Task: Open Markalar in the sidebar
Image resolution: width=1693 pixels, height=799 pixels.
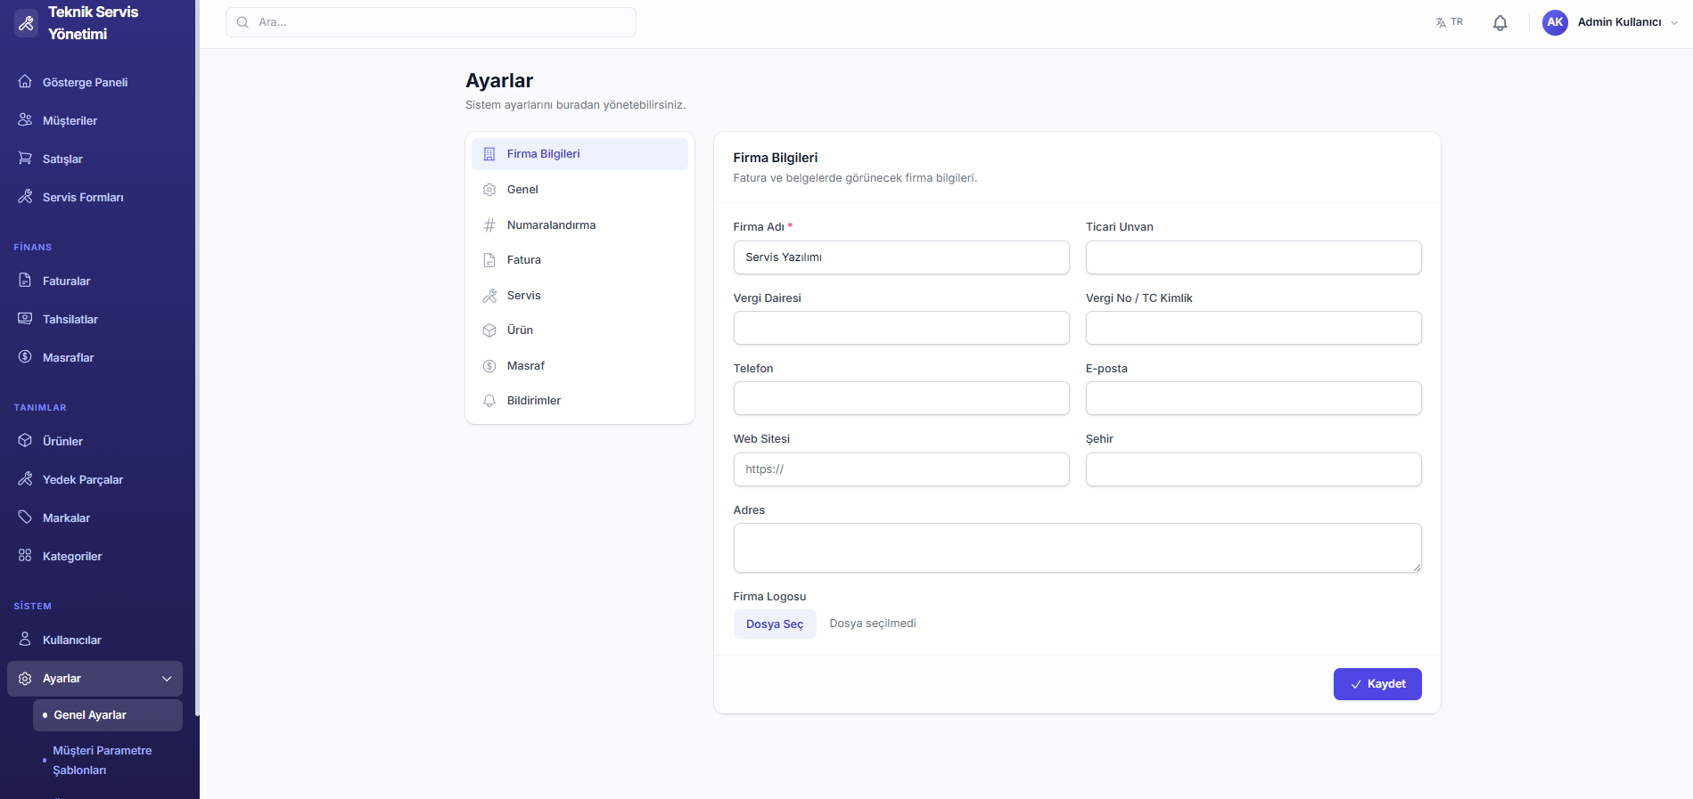Action: click(x=66, y=518)
